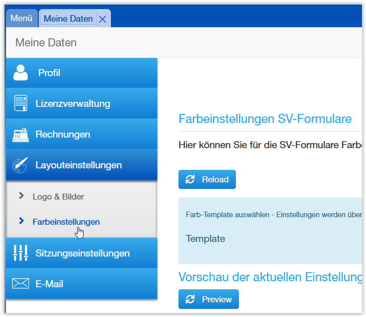Click the Profil user silhouette icon

click(21, 73)
